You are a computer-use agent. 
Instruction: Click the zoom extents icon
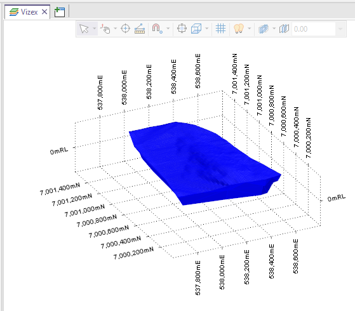pyautogui.click(x=182, y=29)
